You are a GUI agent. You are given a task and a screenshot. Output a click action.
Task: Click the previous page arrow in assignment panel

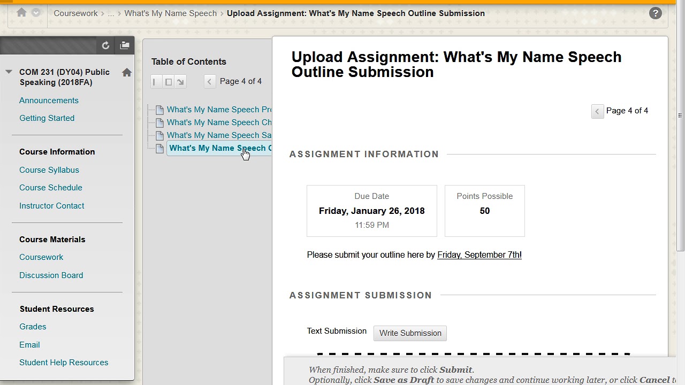tap(597, 111)
